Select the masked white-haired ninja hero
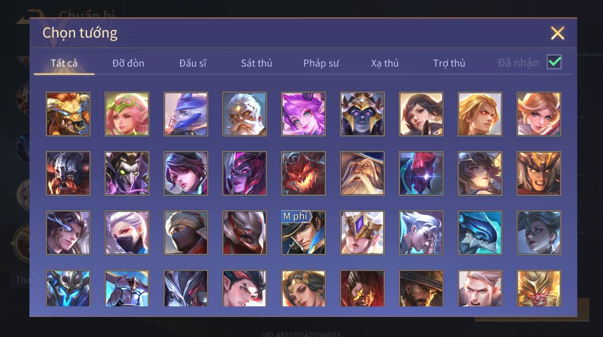603x337 pixels. (127, 233)
